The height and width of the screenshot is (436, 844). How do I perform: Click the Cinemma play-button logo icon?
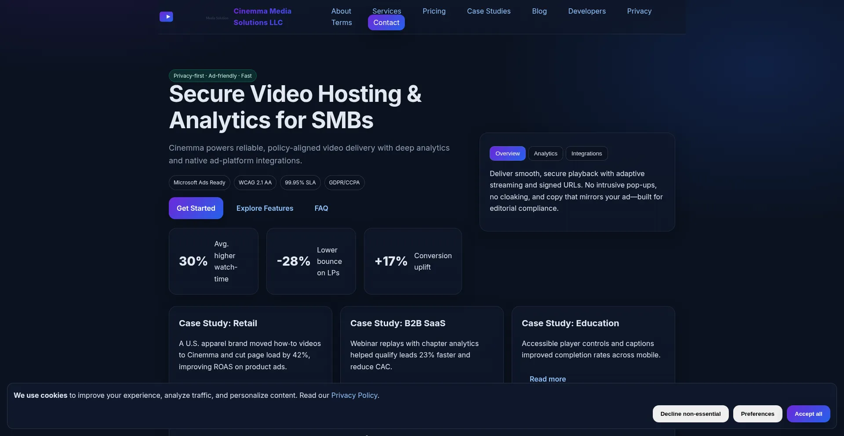pos(166,17)
